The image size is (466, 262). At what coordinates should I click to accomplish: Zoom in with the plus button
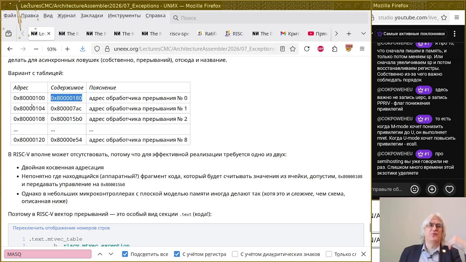(67, 49)
